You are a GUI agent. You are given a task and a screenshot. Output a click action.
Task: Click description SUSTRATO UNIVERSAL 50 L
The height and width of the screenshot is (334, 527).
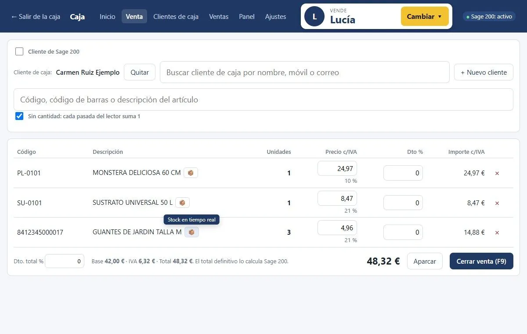[133, 203]
